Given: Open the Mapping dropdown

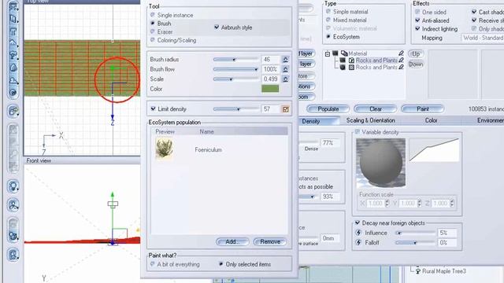Looking at the screenshot, I should pyautogui.click(x=483, y=38).
